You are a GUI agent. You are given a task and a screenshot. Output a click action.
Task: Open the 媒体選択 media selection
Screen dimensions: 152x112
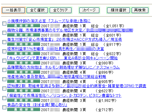click(x=118, y=10)
